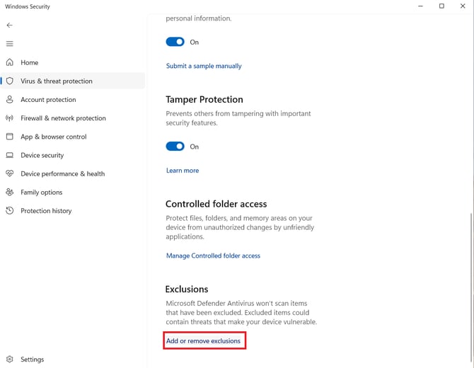
Task: Open Settings at sidebar bottom
Action: pos(73,360)
